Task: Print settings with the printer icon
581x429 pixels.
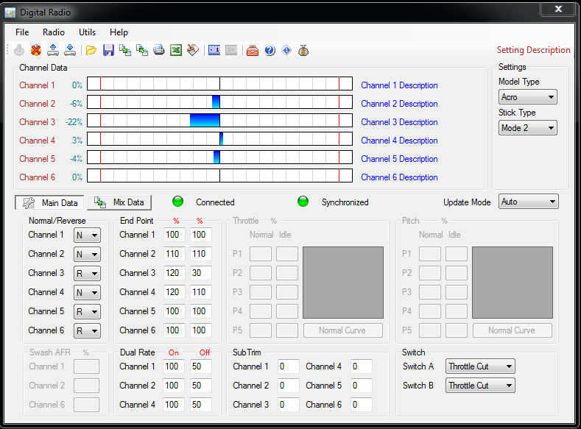Action: (x=159, y=50)
